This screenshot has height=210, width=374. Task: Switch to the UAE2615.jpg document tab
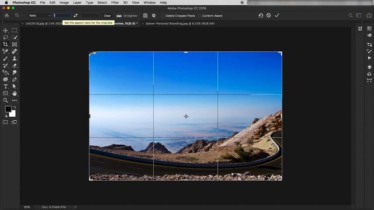tap(43, 23)
